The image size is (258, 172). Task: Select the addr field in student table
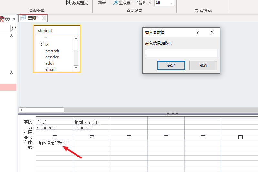click(x=50, y=63)
